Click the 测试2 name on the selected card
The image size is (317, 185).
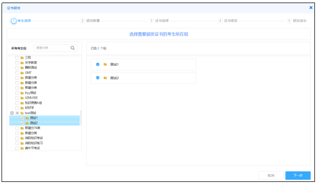tap(115, 78)
